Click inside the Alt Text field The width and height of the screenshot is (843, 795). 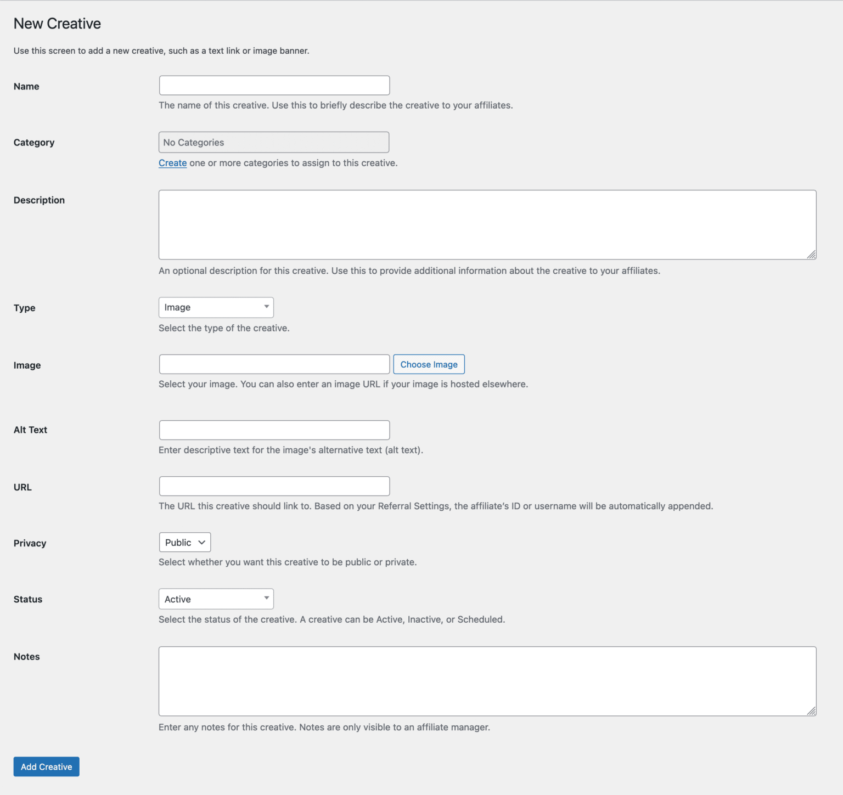coord(274,430)
